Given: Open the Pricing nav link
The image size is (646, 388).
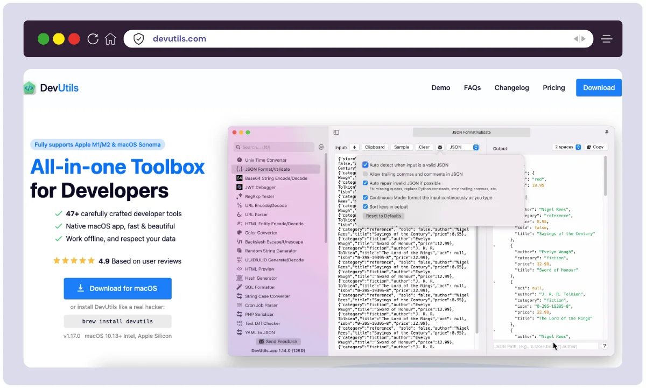Looking at the screenshot, I should (x=554, y=88).
